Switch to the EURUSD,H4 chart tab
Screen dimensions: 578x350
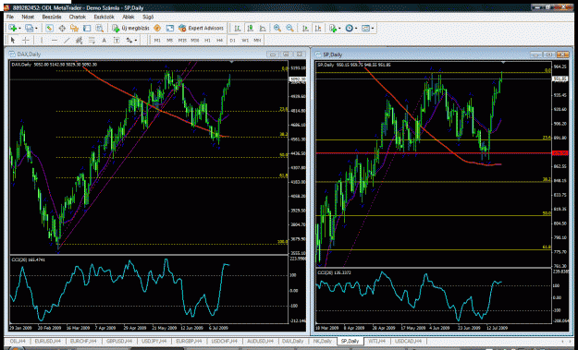point(48,341)
